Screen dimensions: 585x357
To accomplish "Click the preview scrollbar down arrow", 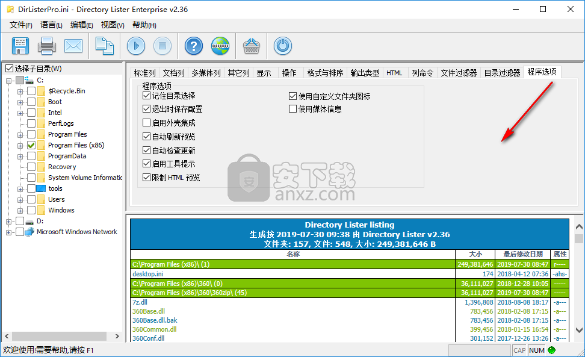I will coord(579,330).
